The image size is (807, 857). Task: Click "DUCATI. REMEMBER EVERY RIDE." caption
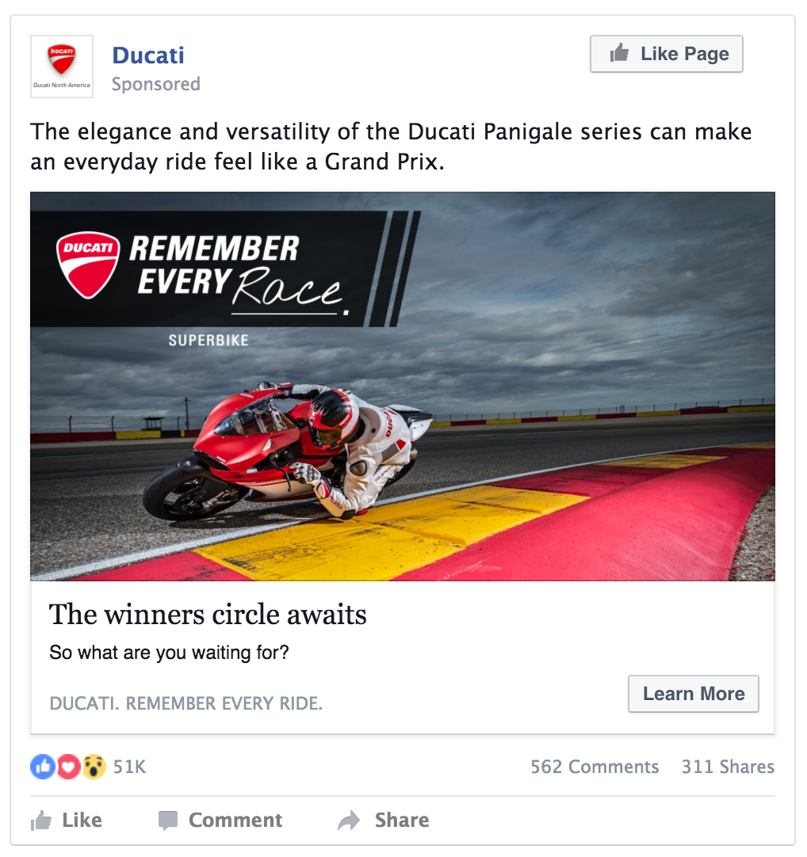[186, 703]
